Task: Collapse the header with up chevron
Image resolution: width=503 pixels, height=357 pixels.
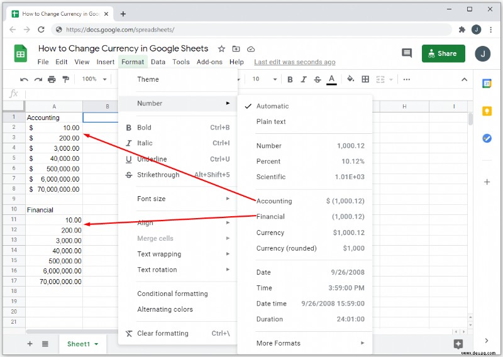Action: click(x=464, y=80)
